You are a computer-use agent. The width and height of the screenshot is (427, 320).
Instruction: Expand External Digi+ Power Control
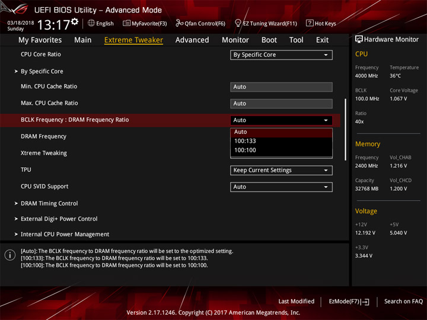(59, 219)
